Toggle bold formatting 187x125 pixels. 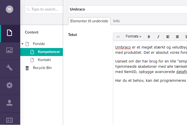coord(149,37)
